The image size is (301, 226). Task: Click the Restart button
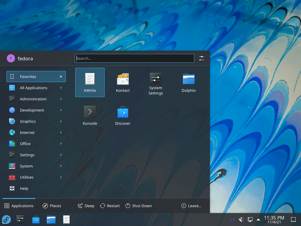click(x=110, y=206)
